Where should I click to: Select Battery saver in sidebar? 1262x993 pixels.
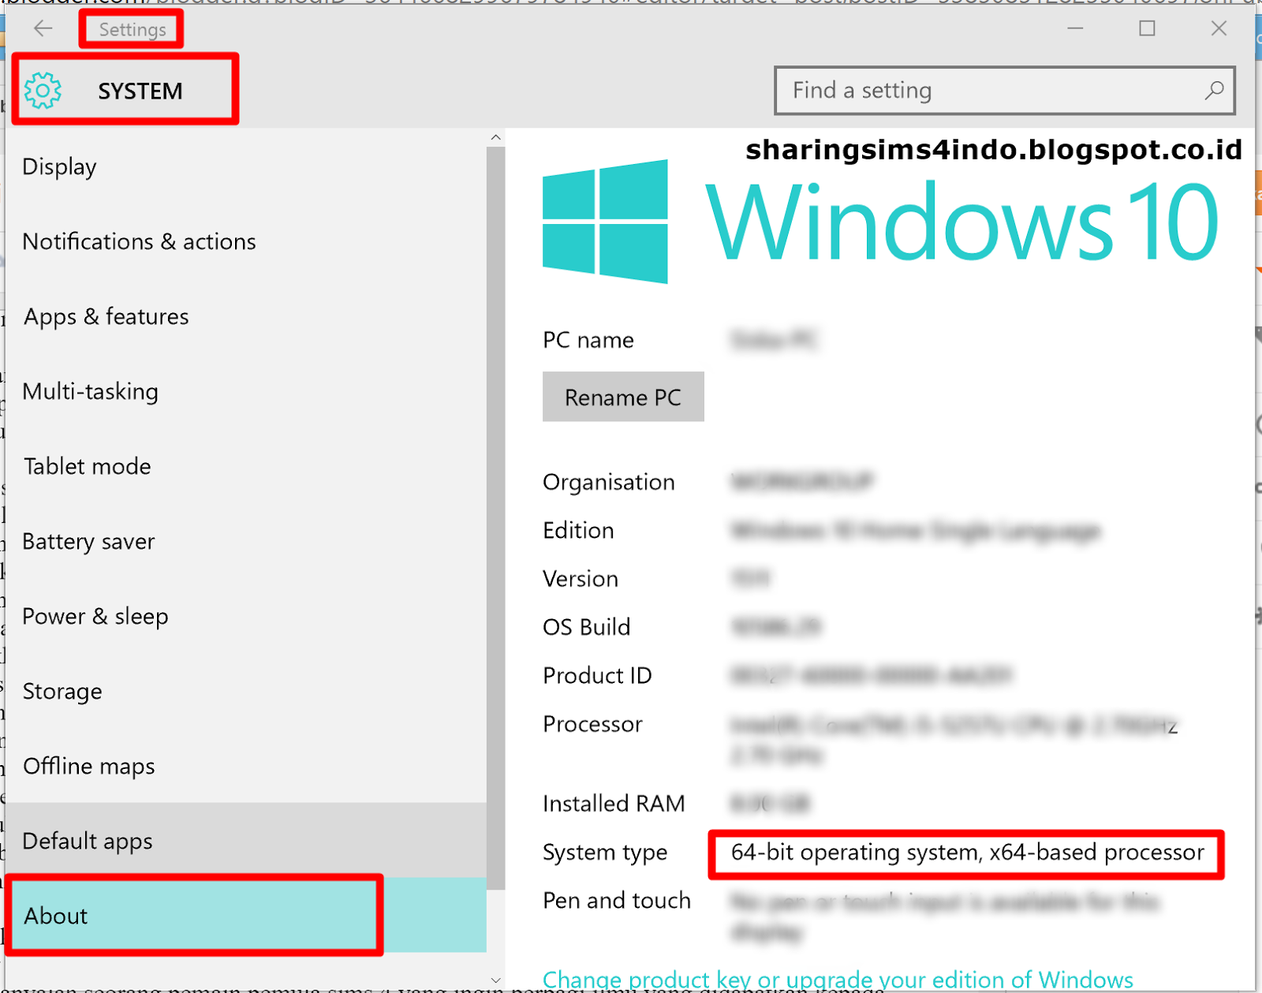(x=246, y=541)
